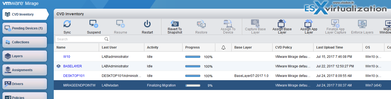Click the base layer icon beside BASELAYER
391x99 pixels.
pos(58,66)
